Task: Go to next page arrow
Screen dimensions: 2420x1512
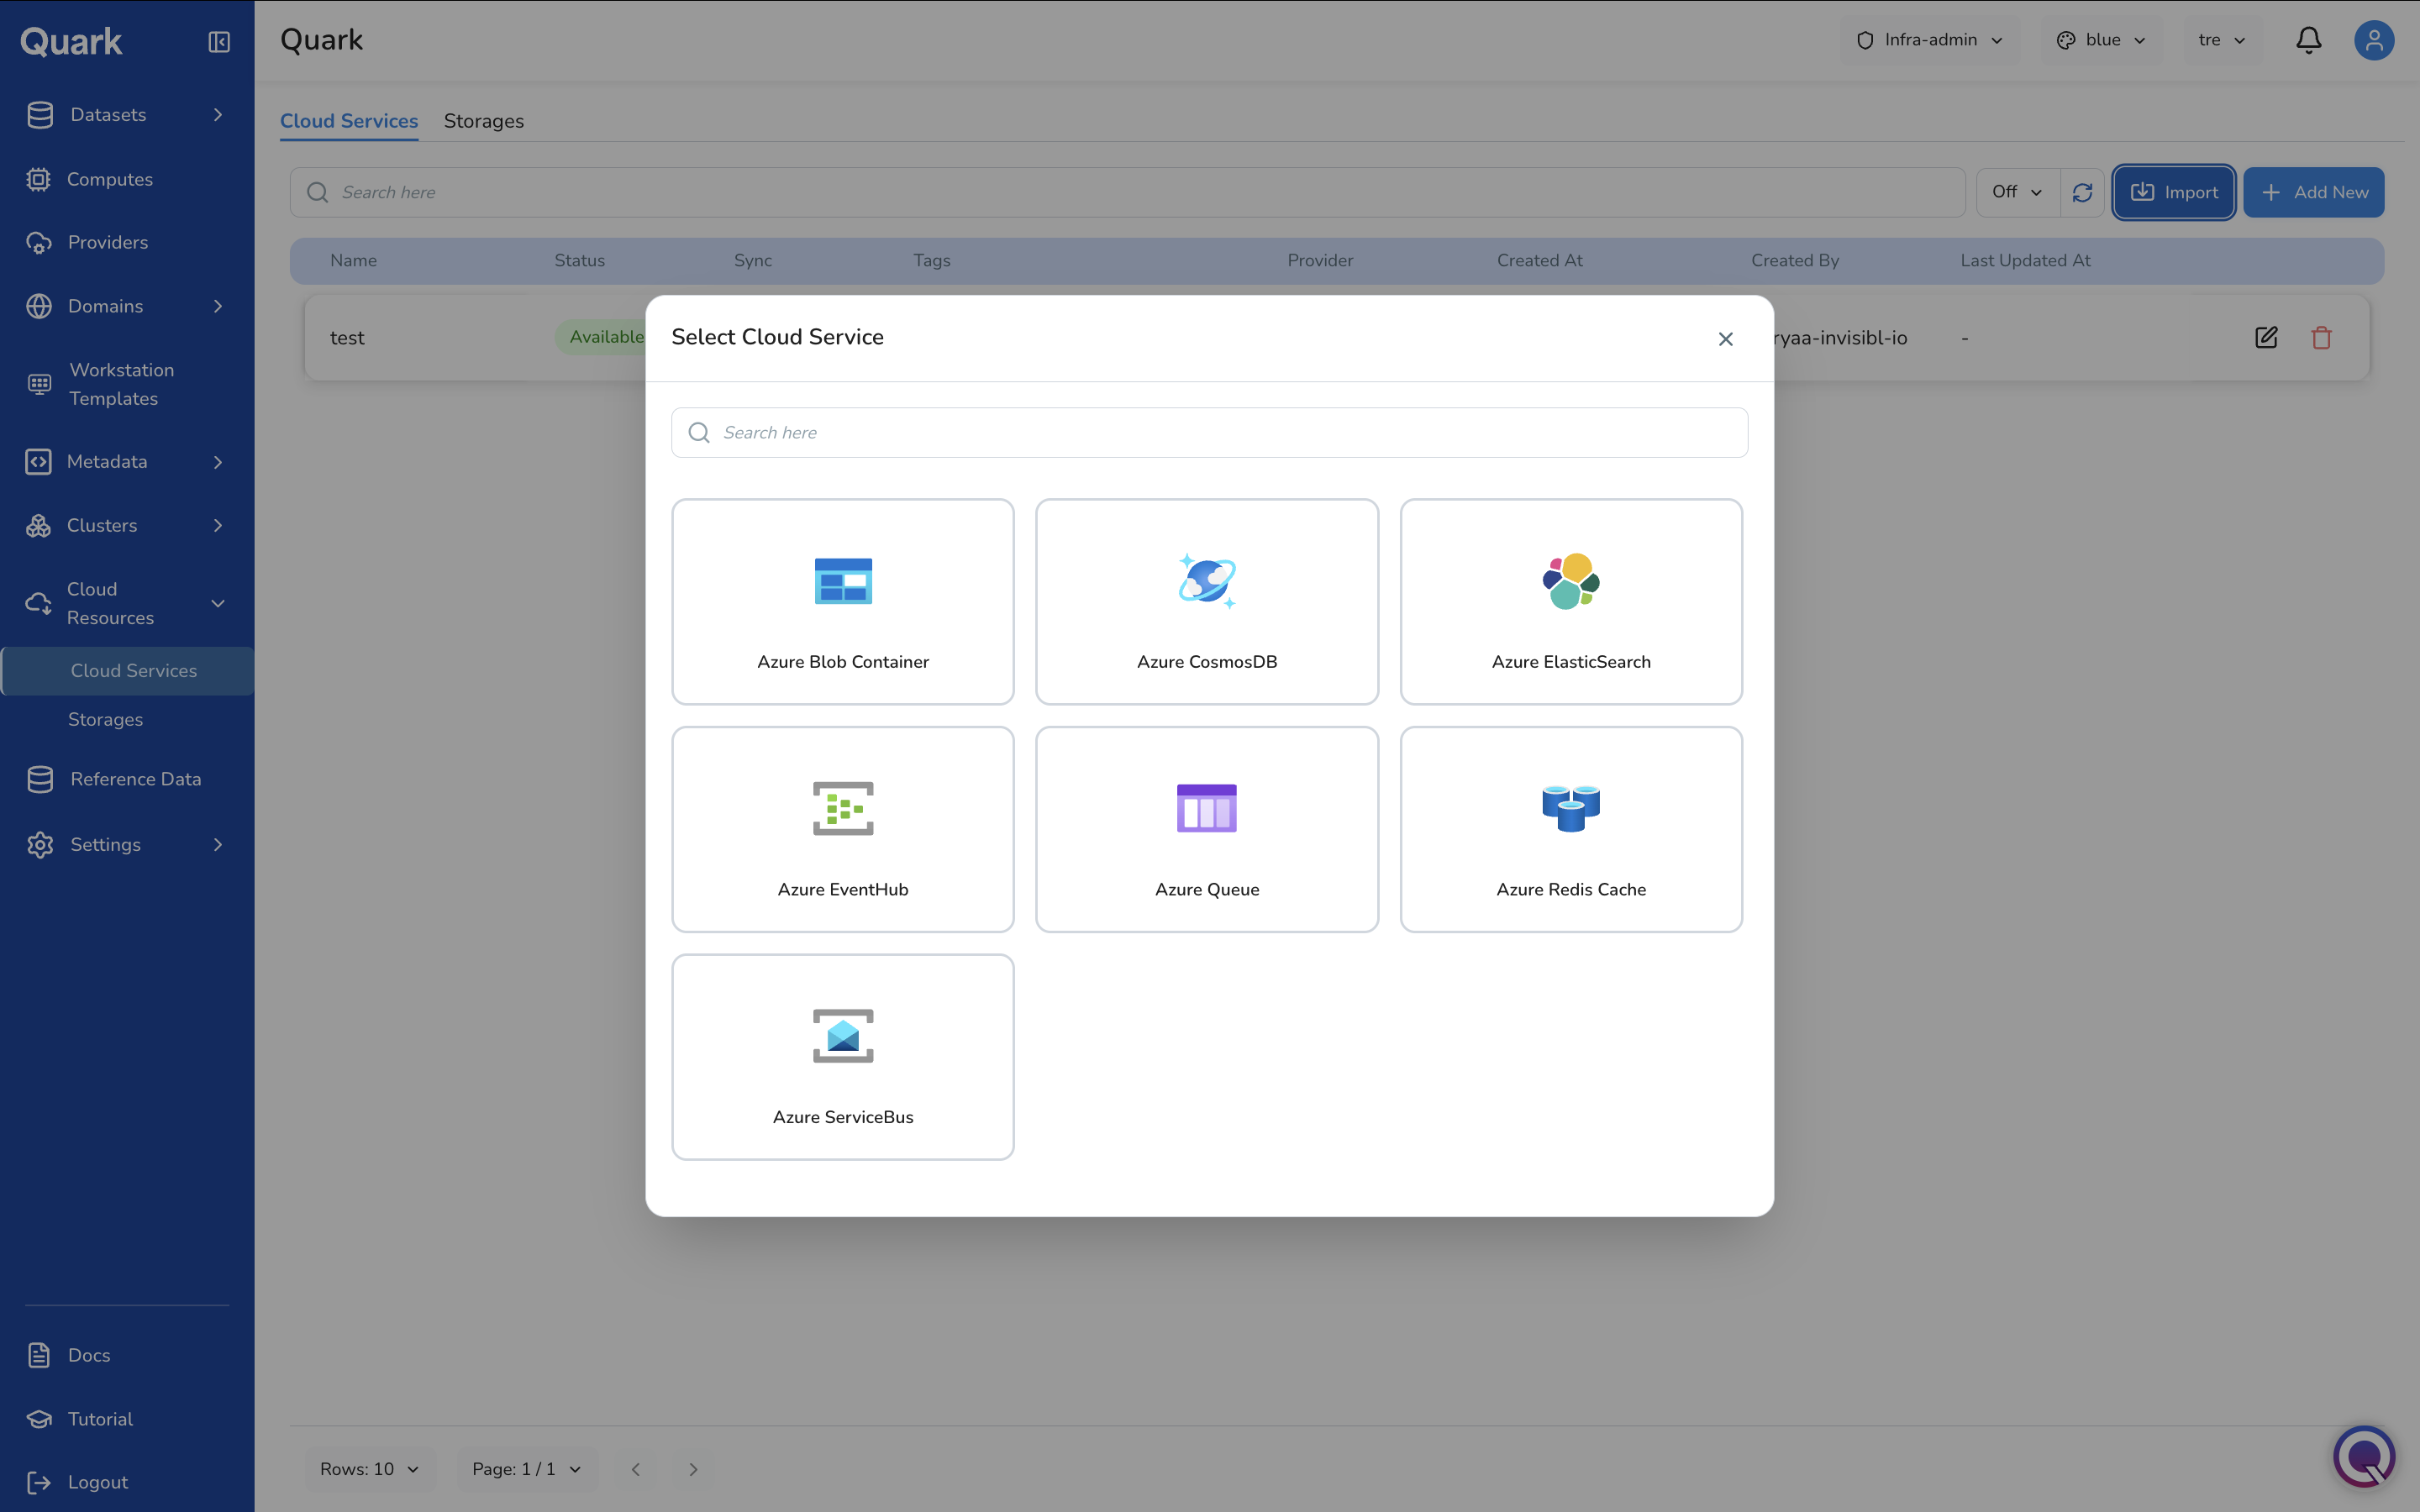Action: point(693,1469)
